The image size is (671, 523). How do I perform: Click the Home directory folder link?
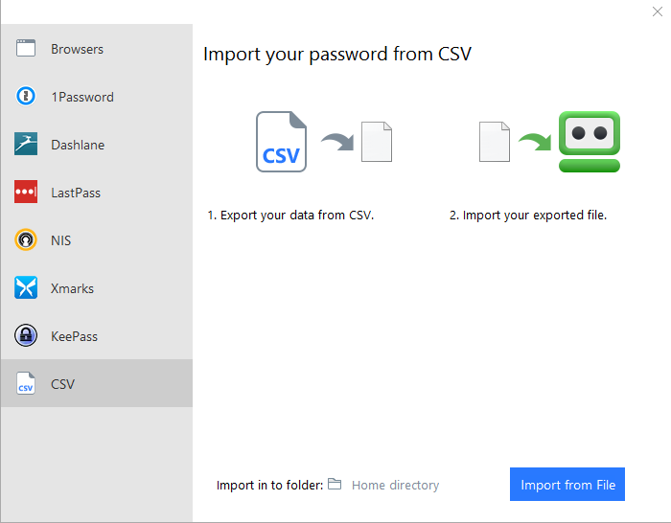tap(395, 485)
